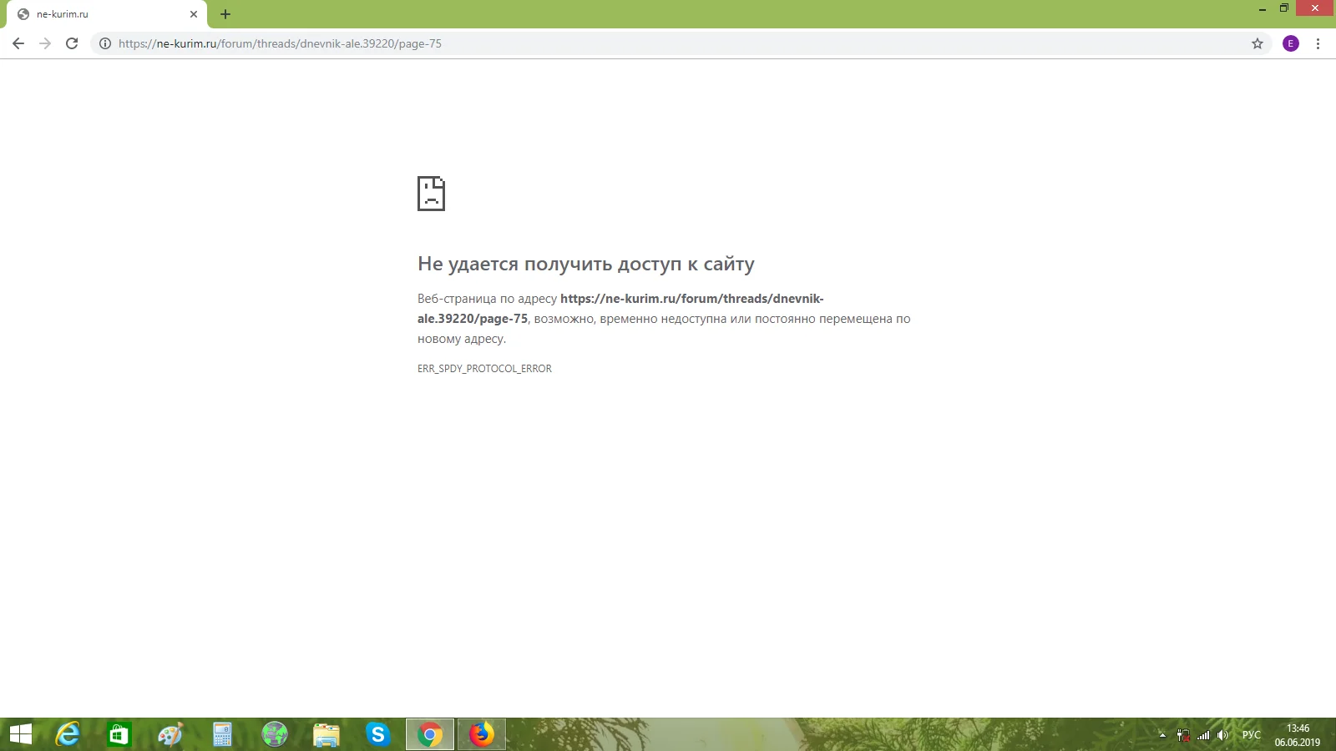This screenshot has width=1336, height=751.
Task: Open Windows Start menu
Action: (x=21, y=734)
